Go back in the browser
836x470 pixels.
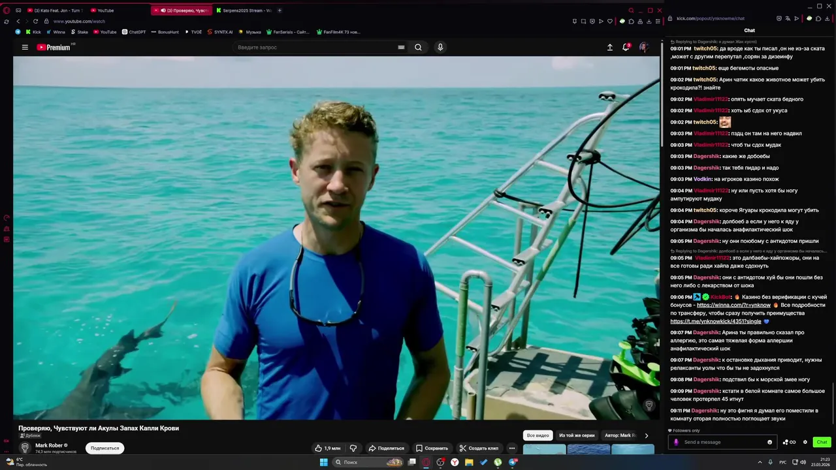18,21
